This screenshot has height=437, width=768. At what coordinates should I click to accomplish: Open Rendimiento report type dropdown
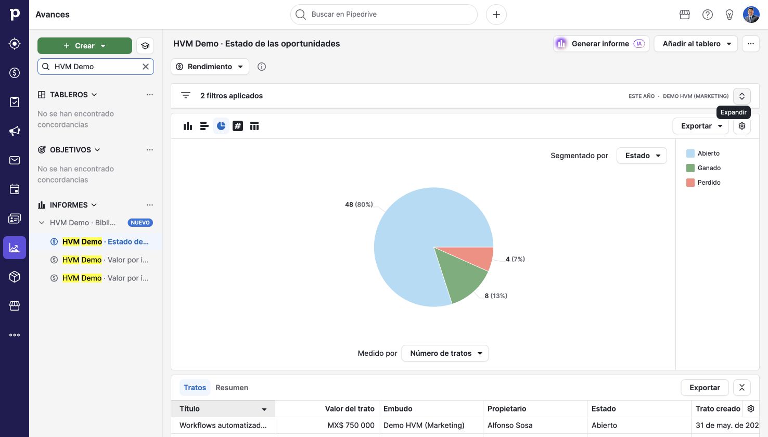pos(210,67)
